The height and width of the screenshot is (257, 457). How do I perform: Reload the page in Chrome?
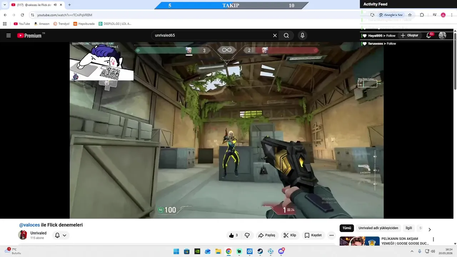pos(22,15)
